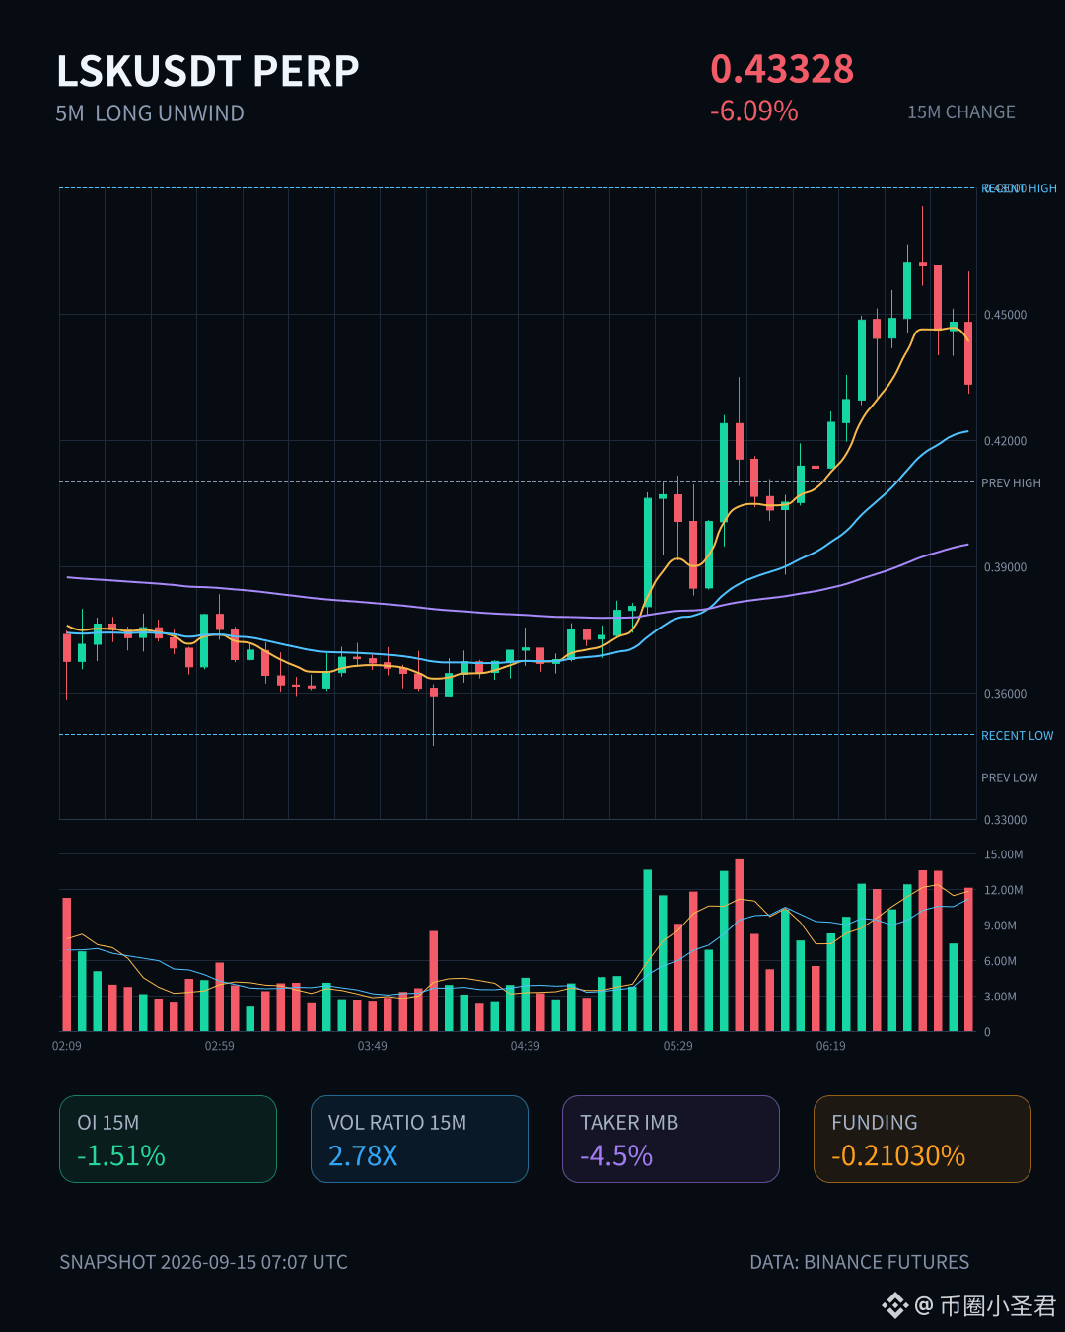Click the 15M CHANGE label
The width and height of the screenshot is (1065, 1332).
tap(961, 112)
